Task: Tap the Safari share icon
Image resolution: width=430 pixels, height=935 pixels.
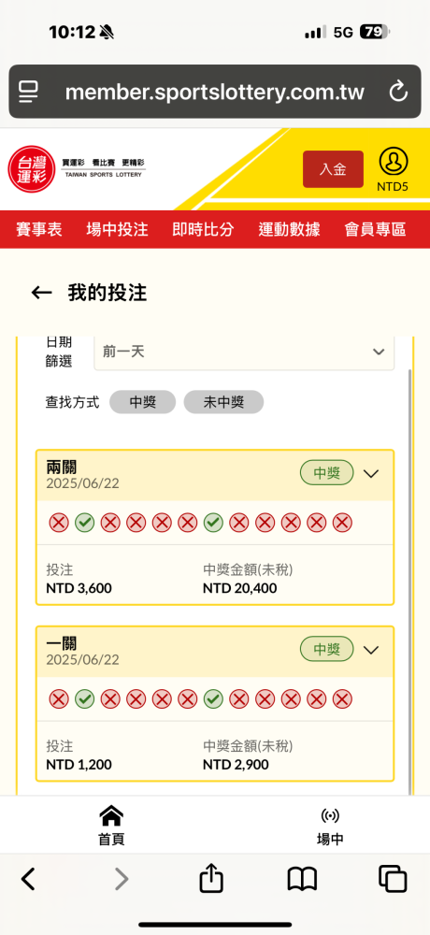Action: (211, 879)
